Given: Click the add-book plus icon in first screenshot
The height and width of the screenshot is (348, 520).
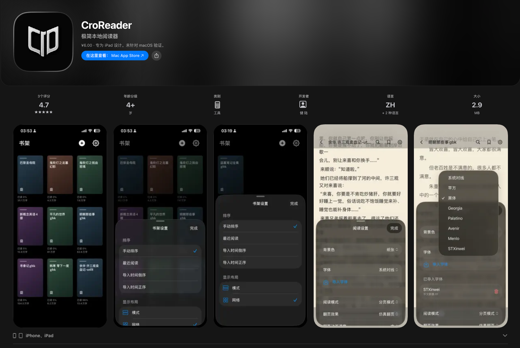Looking at the screenshot, I should (82, 143).
